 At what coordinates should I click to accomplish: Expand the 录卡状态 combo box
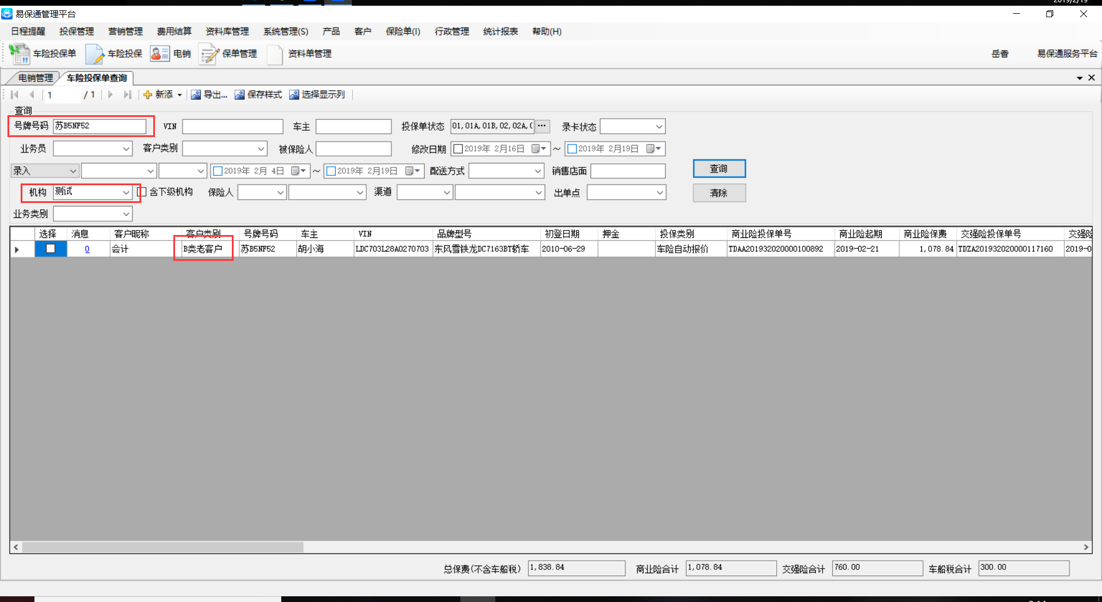point(658,127)
